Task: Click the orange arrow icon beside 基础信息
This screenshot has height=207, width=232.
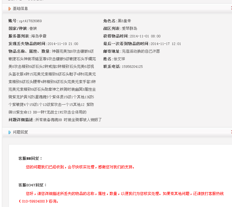Action: [10, 9]
